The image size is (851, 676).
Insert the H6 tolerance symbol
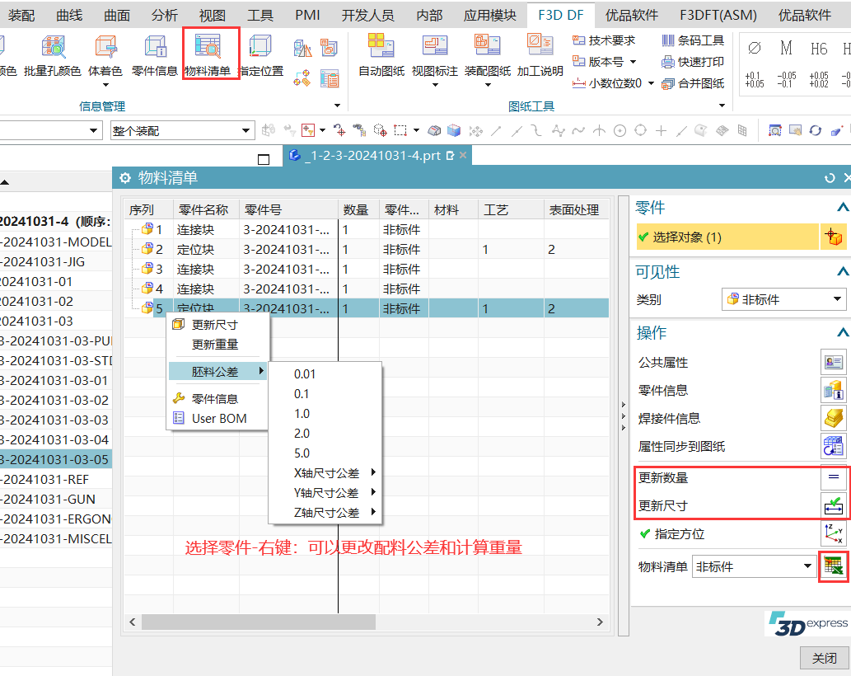[x=819, y=49]
